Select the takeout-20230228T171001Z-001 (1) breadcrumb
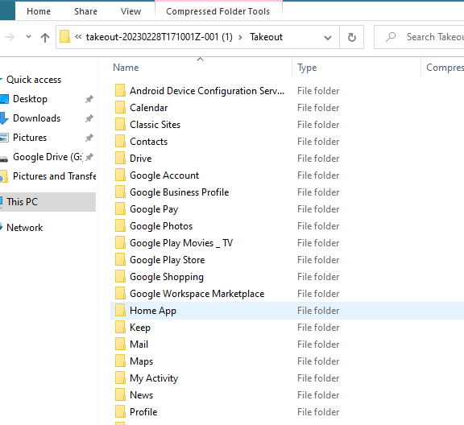Viewport: 464px width, 425px height. pos(159,37)
